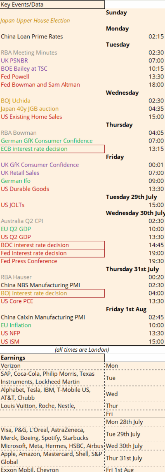
Task: Click the Earnings section header cell
Action: pyautogui.click(x=52, y=358)
